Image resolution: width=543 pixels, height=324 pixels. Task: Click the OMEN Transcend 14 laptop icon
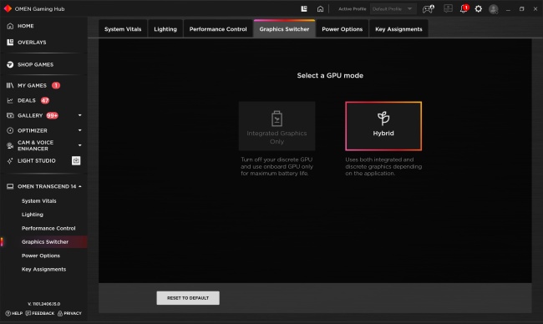point(10,186)
